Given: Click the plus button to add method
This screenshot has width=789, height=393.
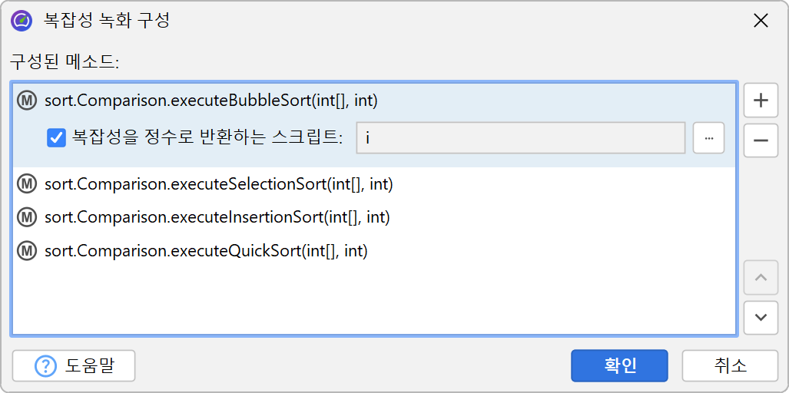Looking at the screenshot, I should point(761,101).
